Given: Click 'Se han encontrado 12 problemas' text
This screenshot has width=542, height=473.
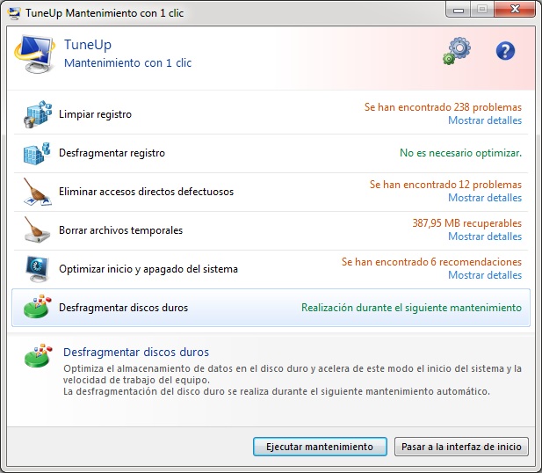Looking at the screenshot, I should [445, 185].
